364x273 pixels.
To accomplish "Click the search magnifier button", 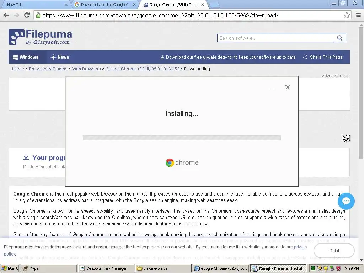I will (339, 38).
